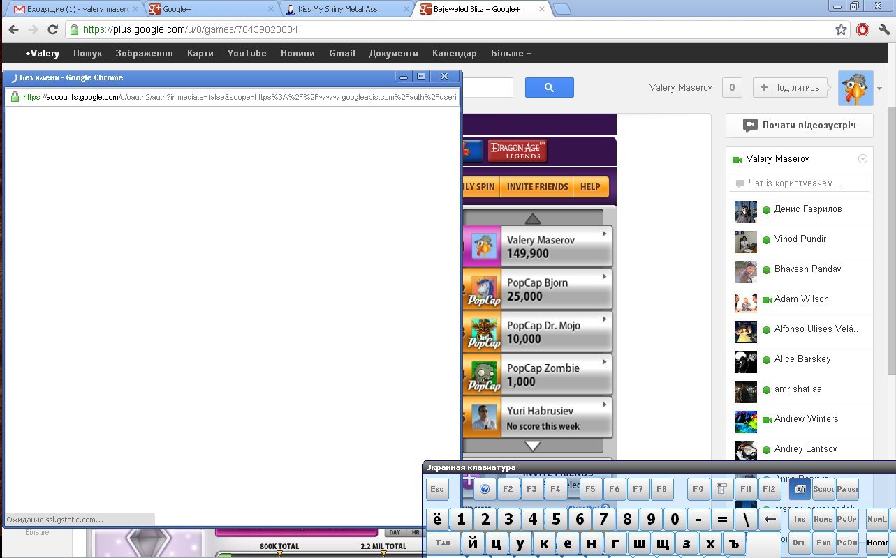Open the Chrome wrench settings menu
This screenshot has height=558, width=896.
pos(883,30)
